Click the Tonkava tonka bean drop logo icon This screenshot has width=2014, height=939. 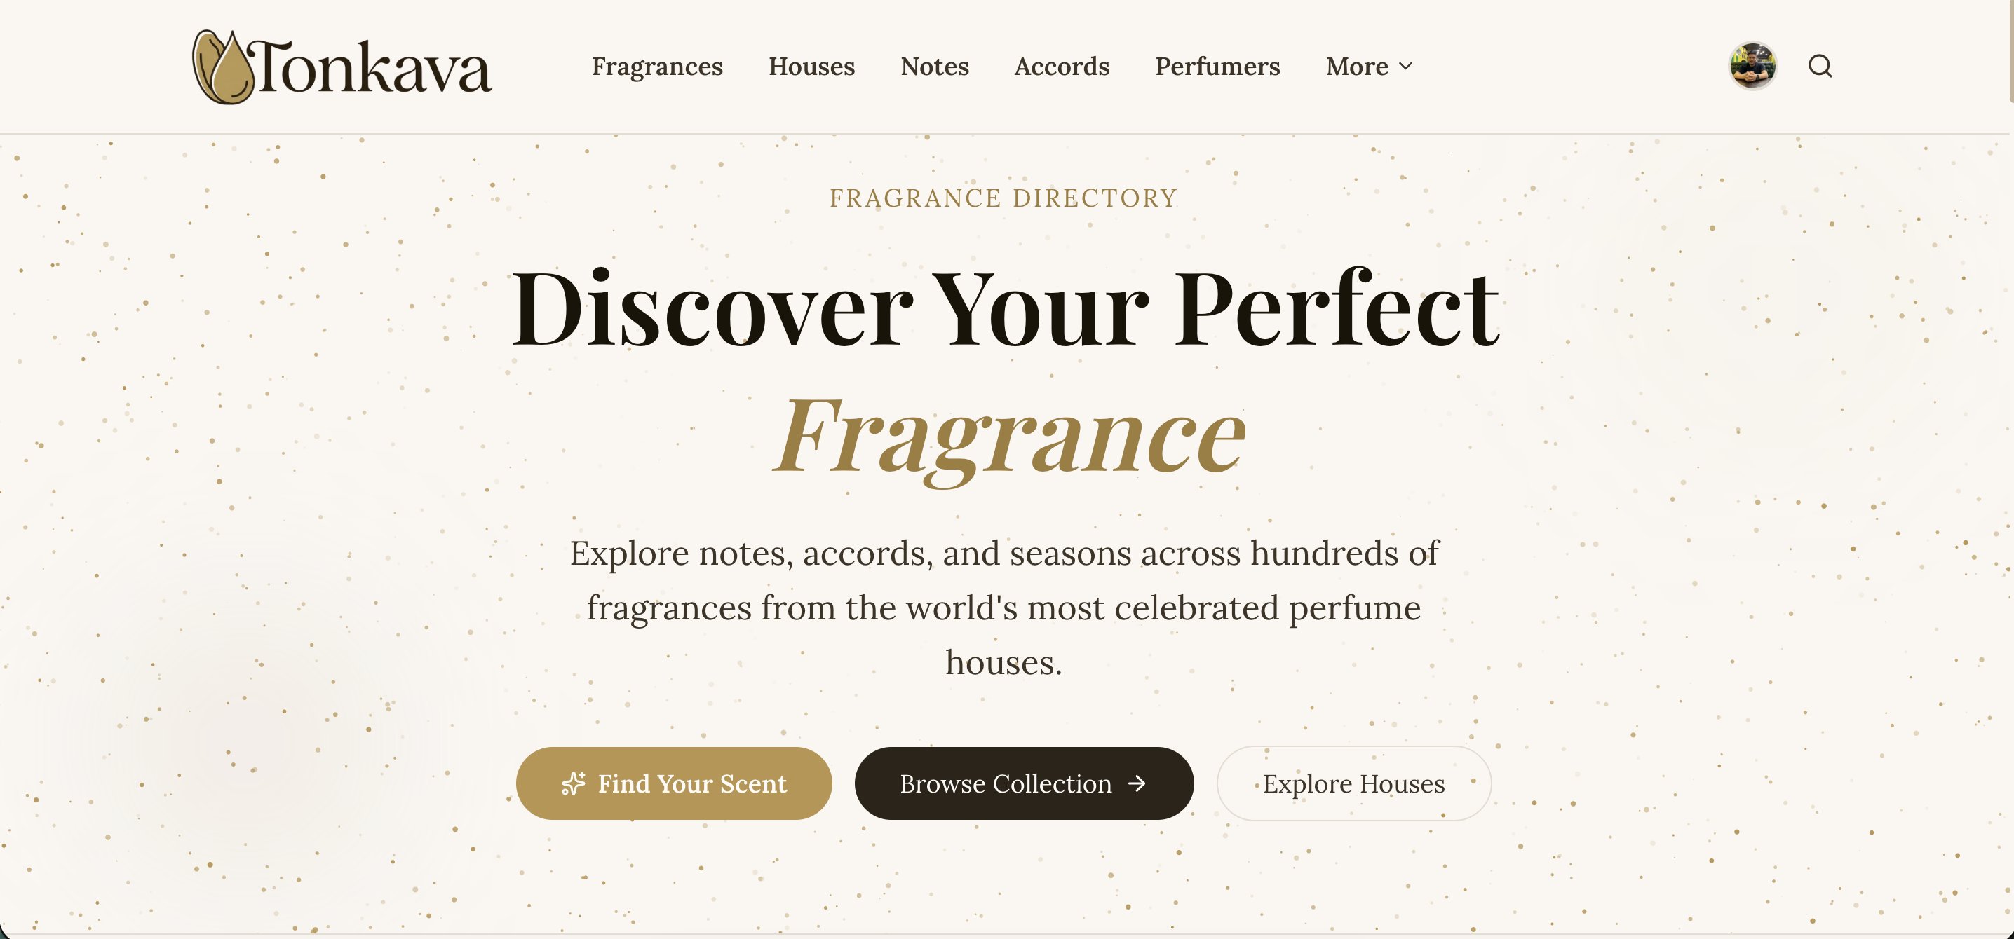pos(224,67)
